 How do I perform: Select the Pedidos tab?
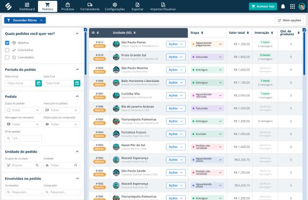point(48,6)
